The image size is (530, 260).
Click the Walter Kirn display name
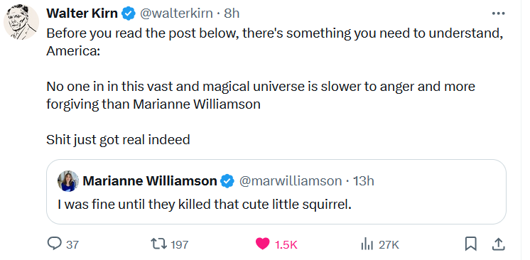[82, 13]
